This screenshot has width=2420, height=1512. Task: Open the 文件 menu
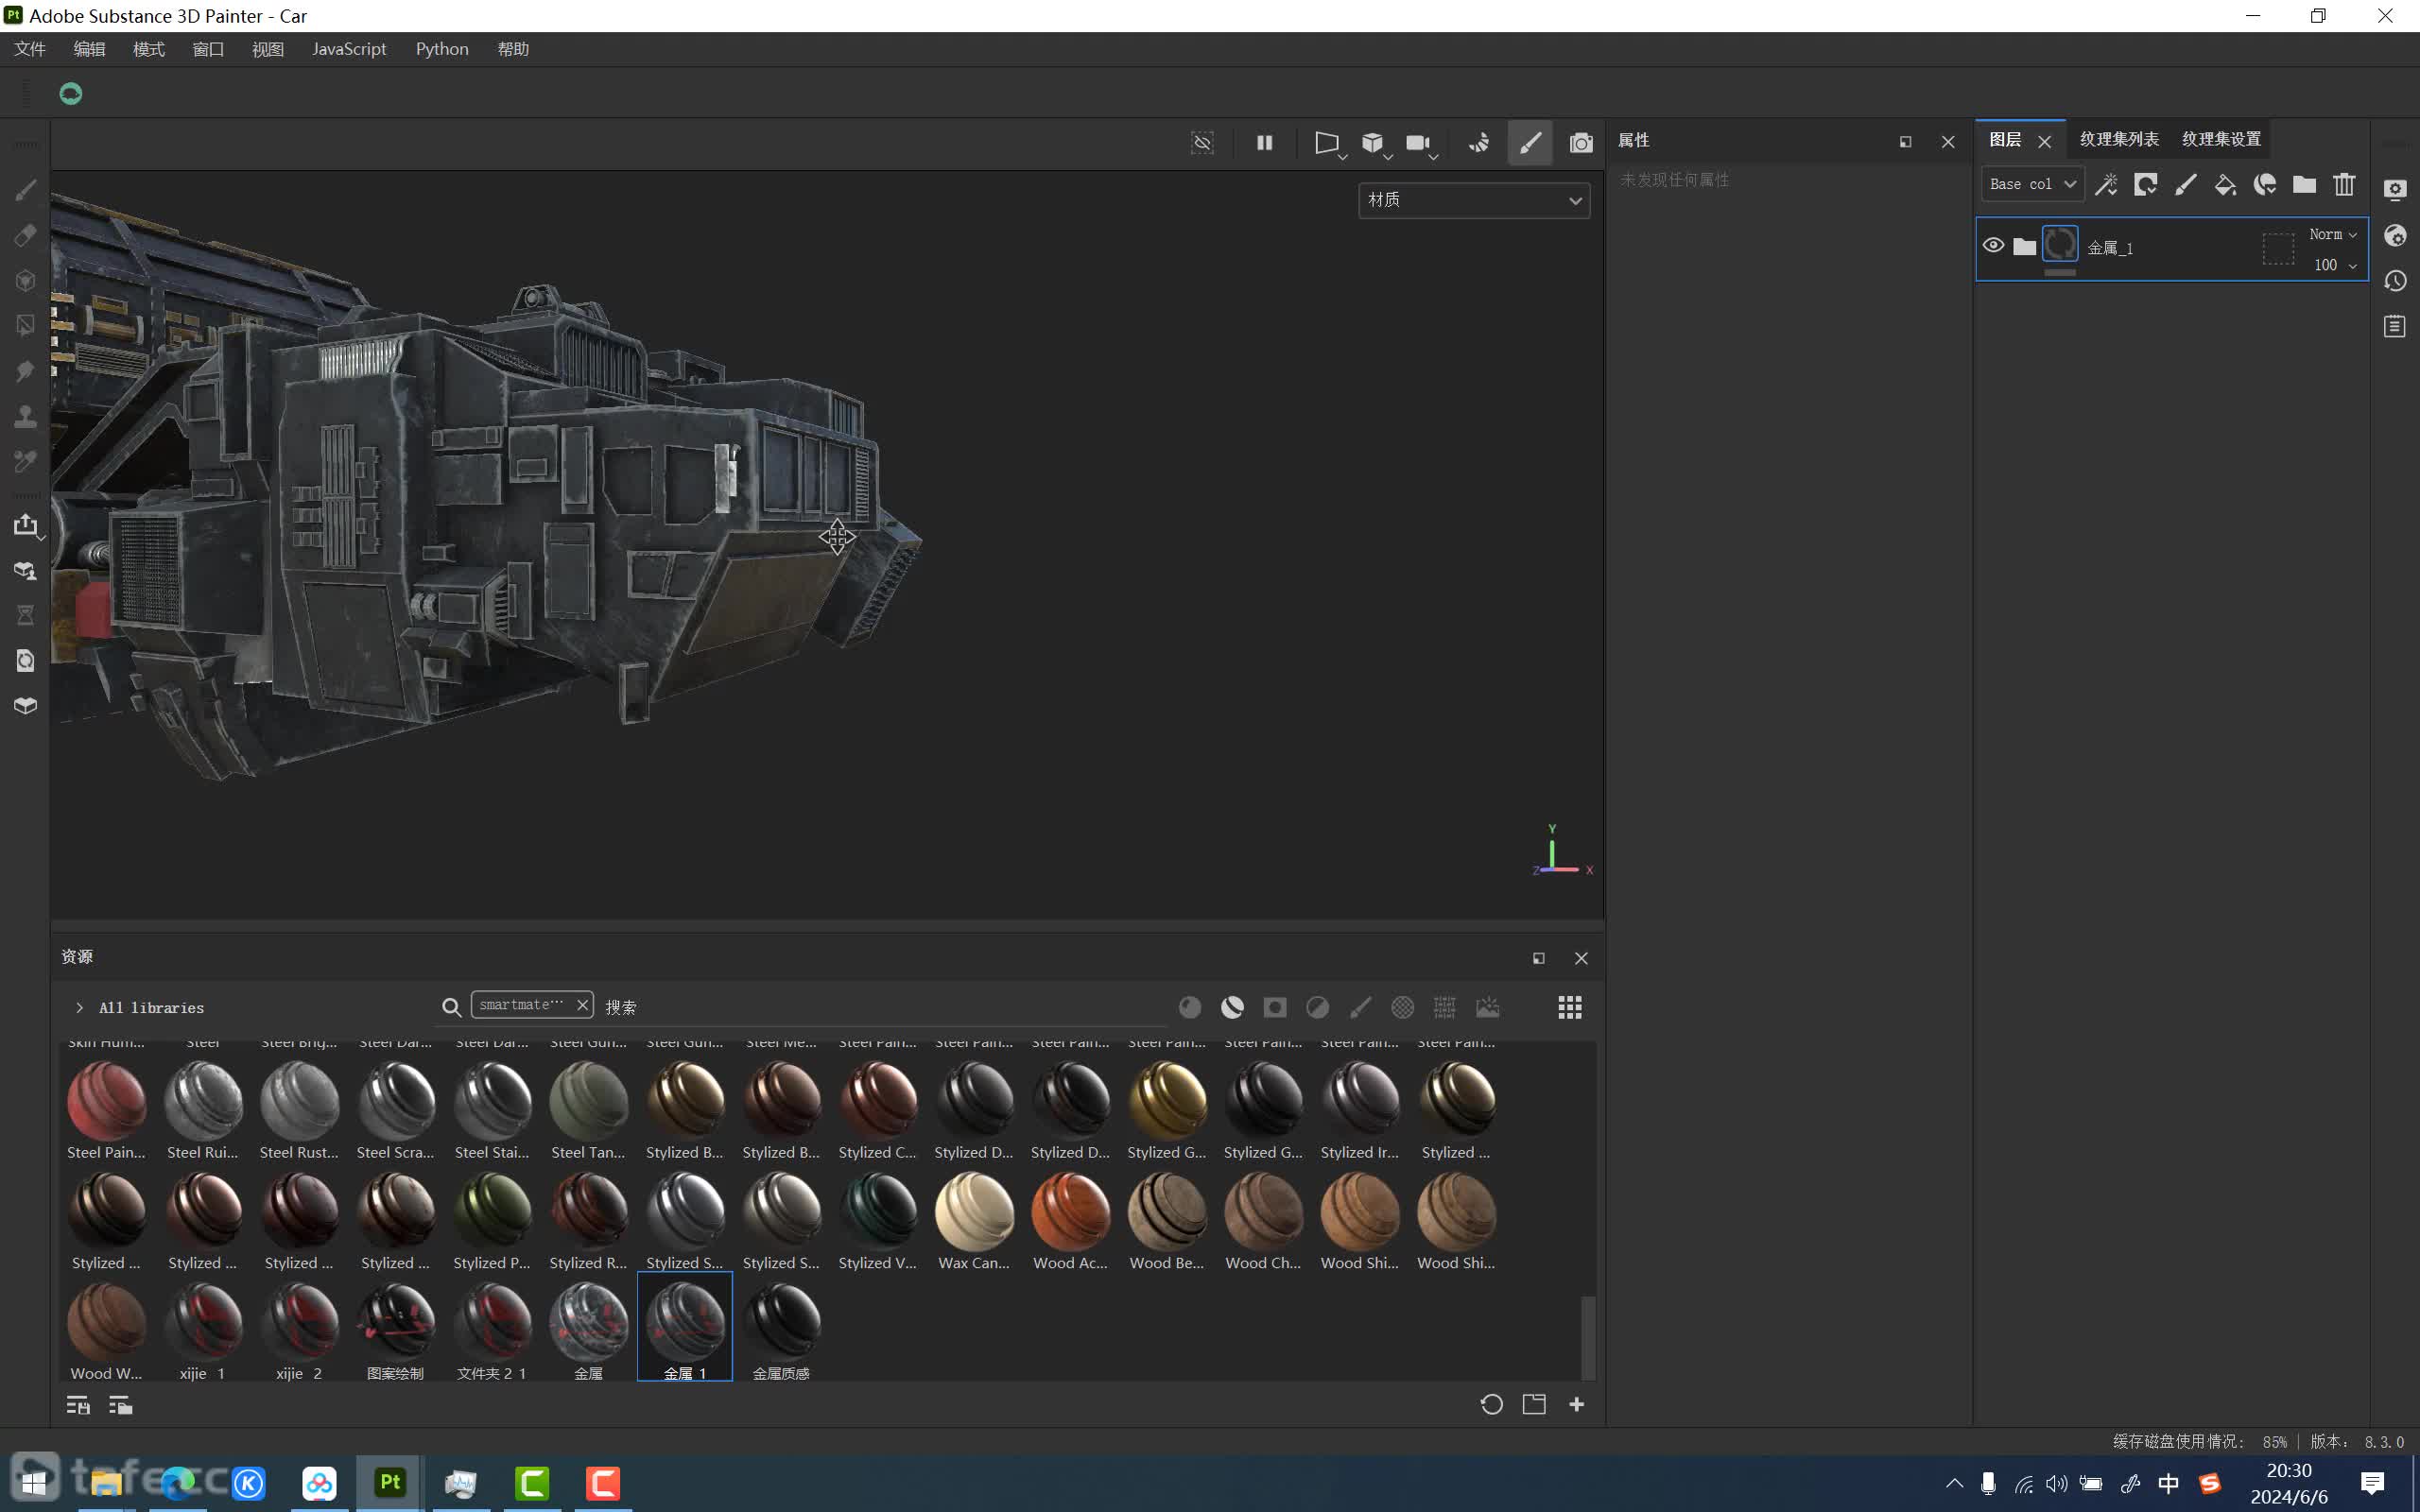[30, 49]
